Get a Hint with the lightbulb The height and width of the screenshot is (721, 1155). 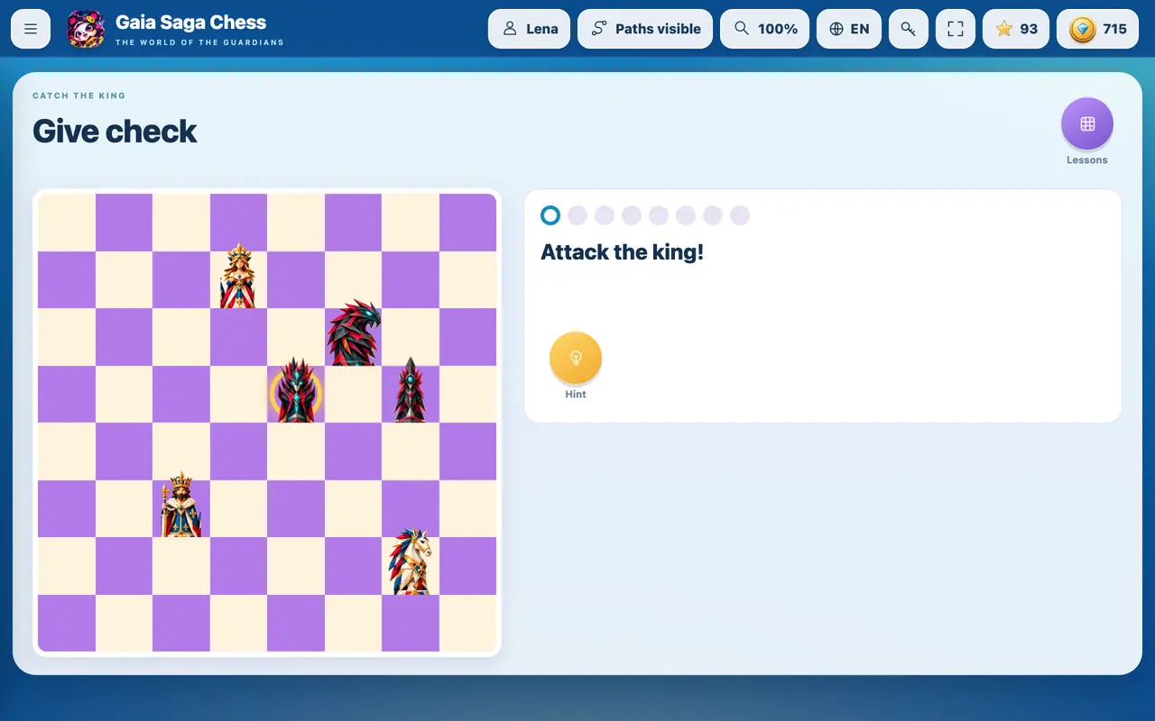click(x=576, y=358)
